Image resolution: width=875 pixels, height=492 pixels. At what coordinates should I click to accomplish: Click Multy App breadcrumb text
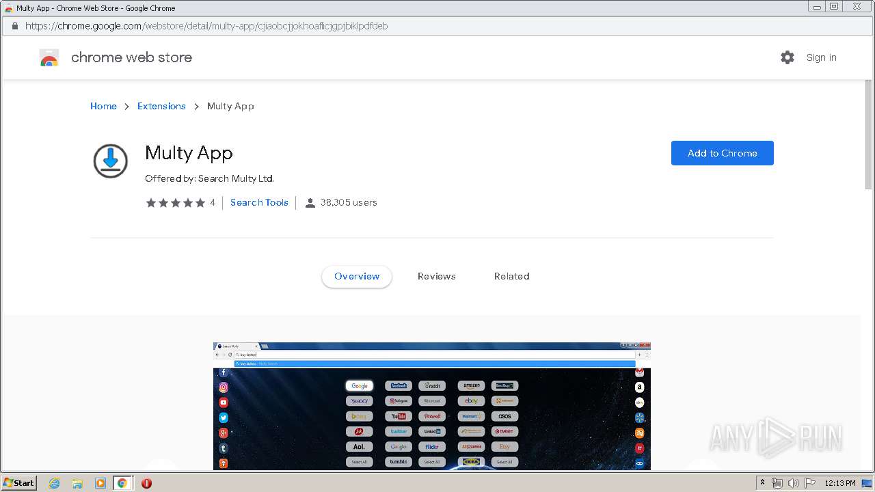tap(230, 106)
